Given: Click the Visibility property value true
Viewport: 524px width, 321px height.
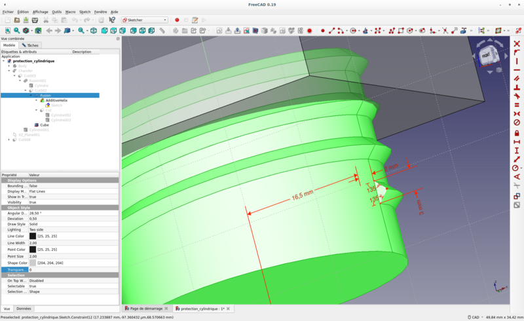Looking at the screenshot, I should tap(33, 202).
